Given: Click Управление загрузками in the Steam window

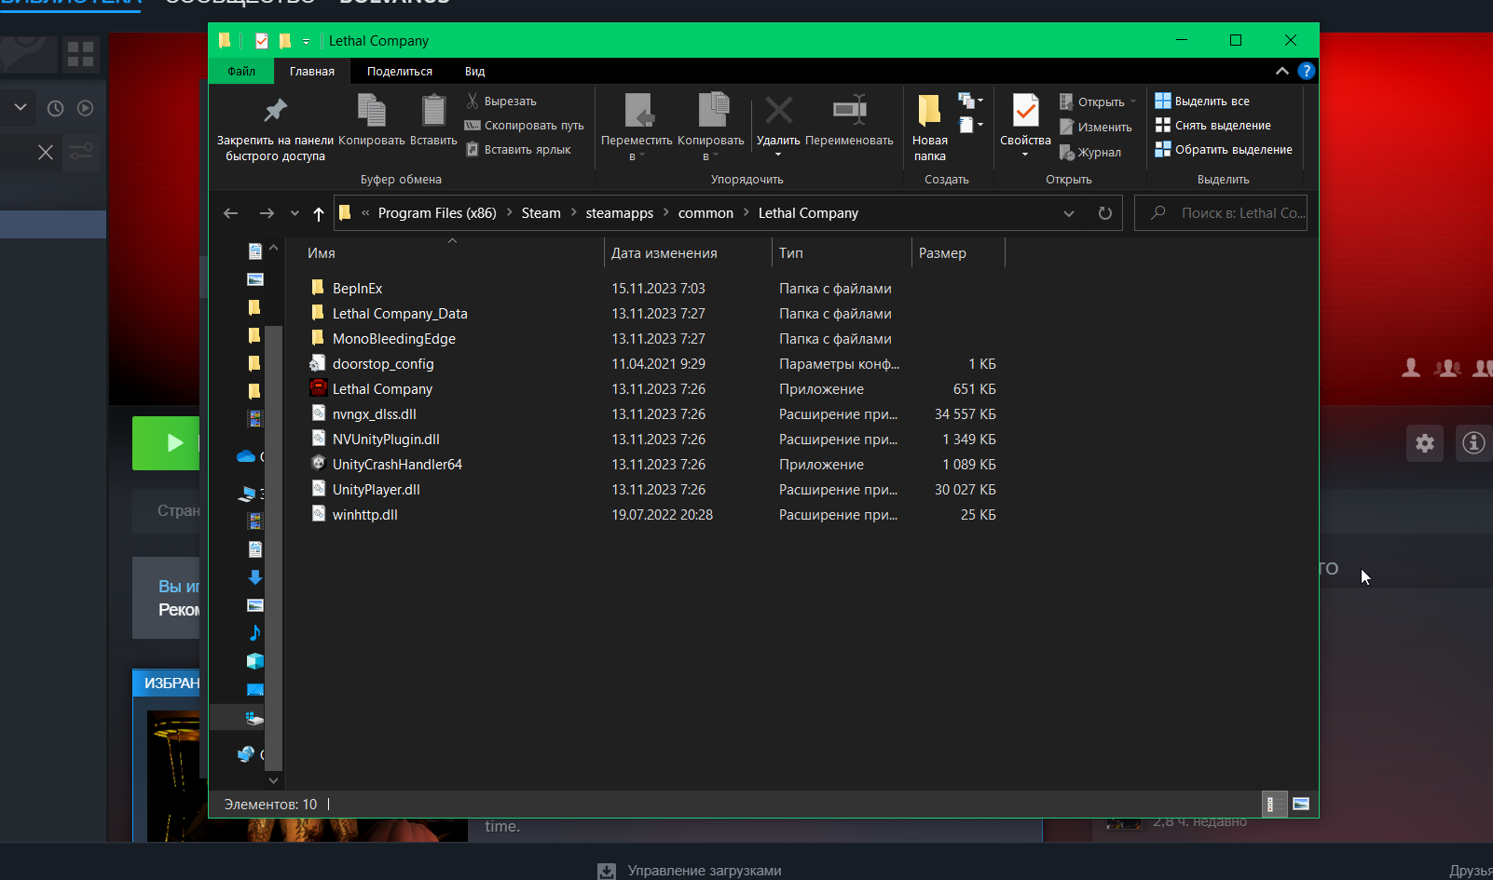Looking at the screenshot, I should click(x=705, y=871).
